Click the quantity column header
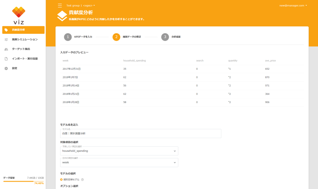Image resolution: width=318 pixels, height=189 pixels. pyautogui.click(x=233, y=61)
